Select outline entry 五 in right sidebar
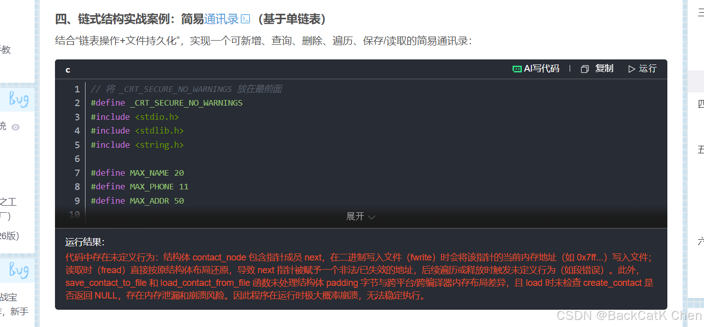The width and height of the screenshot is (704, 327). click(701, 149)
